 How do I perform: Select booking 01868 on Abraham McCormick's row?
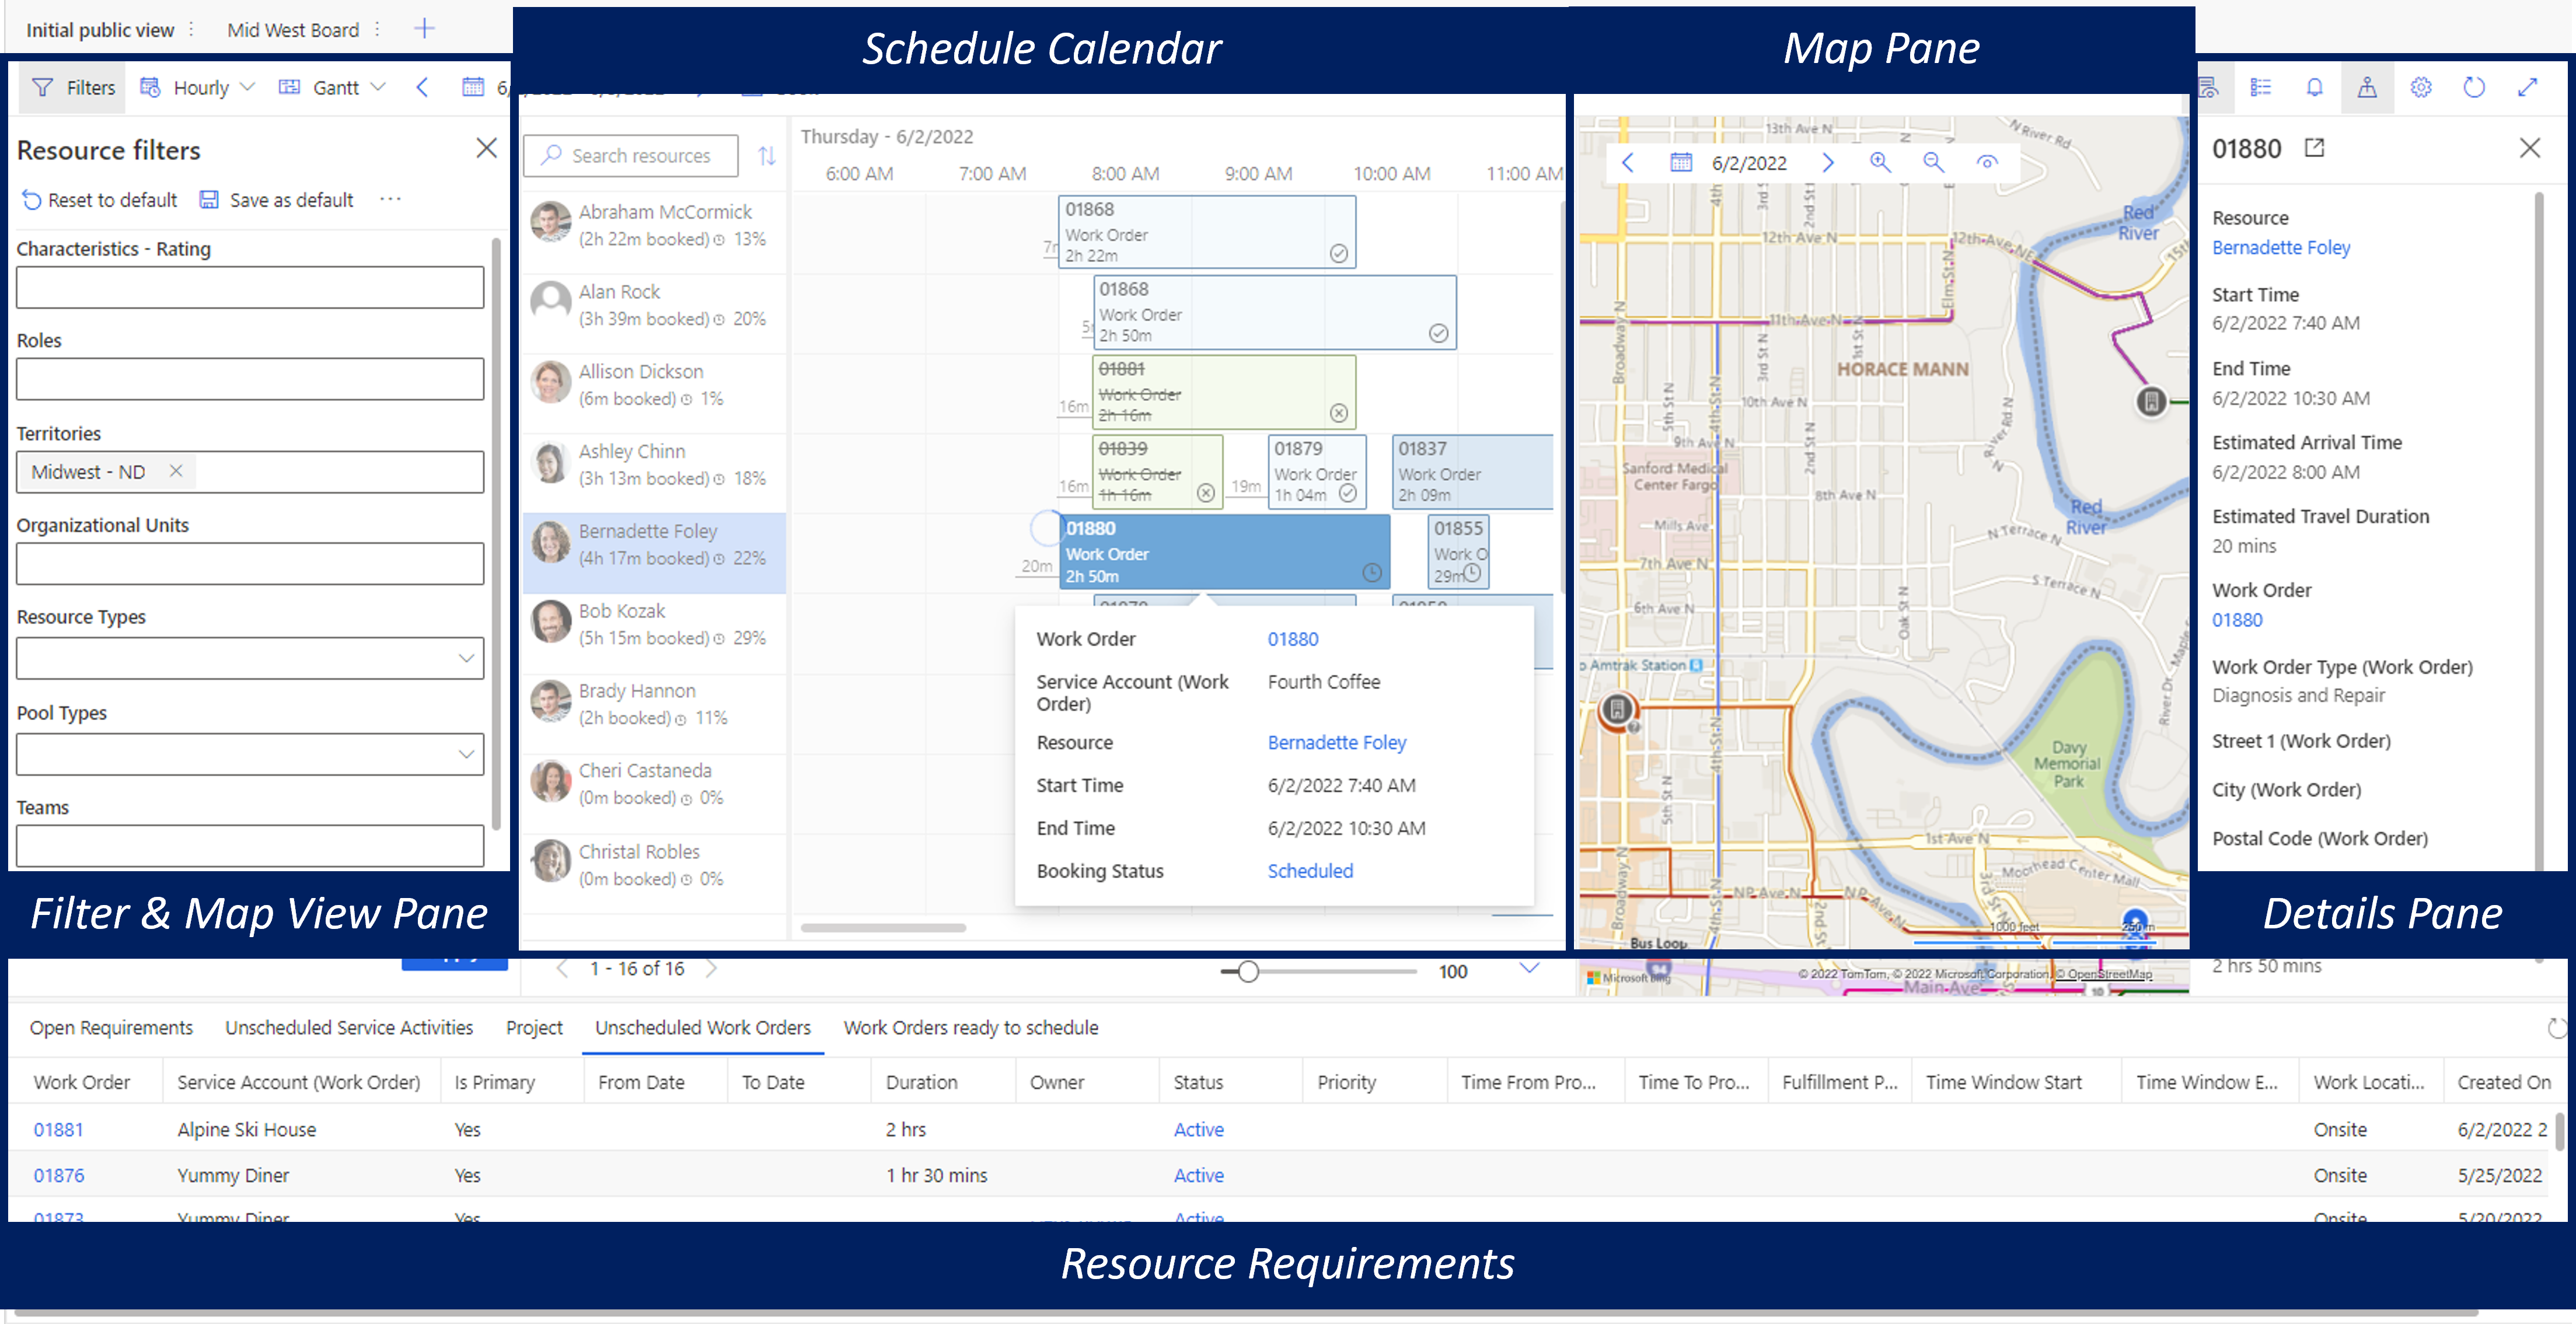click(x=1207, y=232)
